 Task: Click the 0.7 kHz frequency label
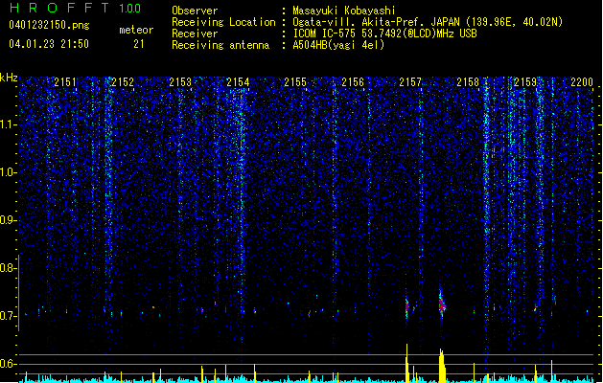click(x=8, y=316)
